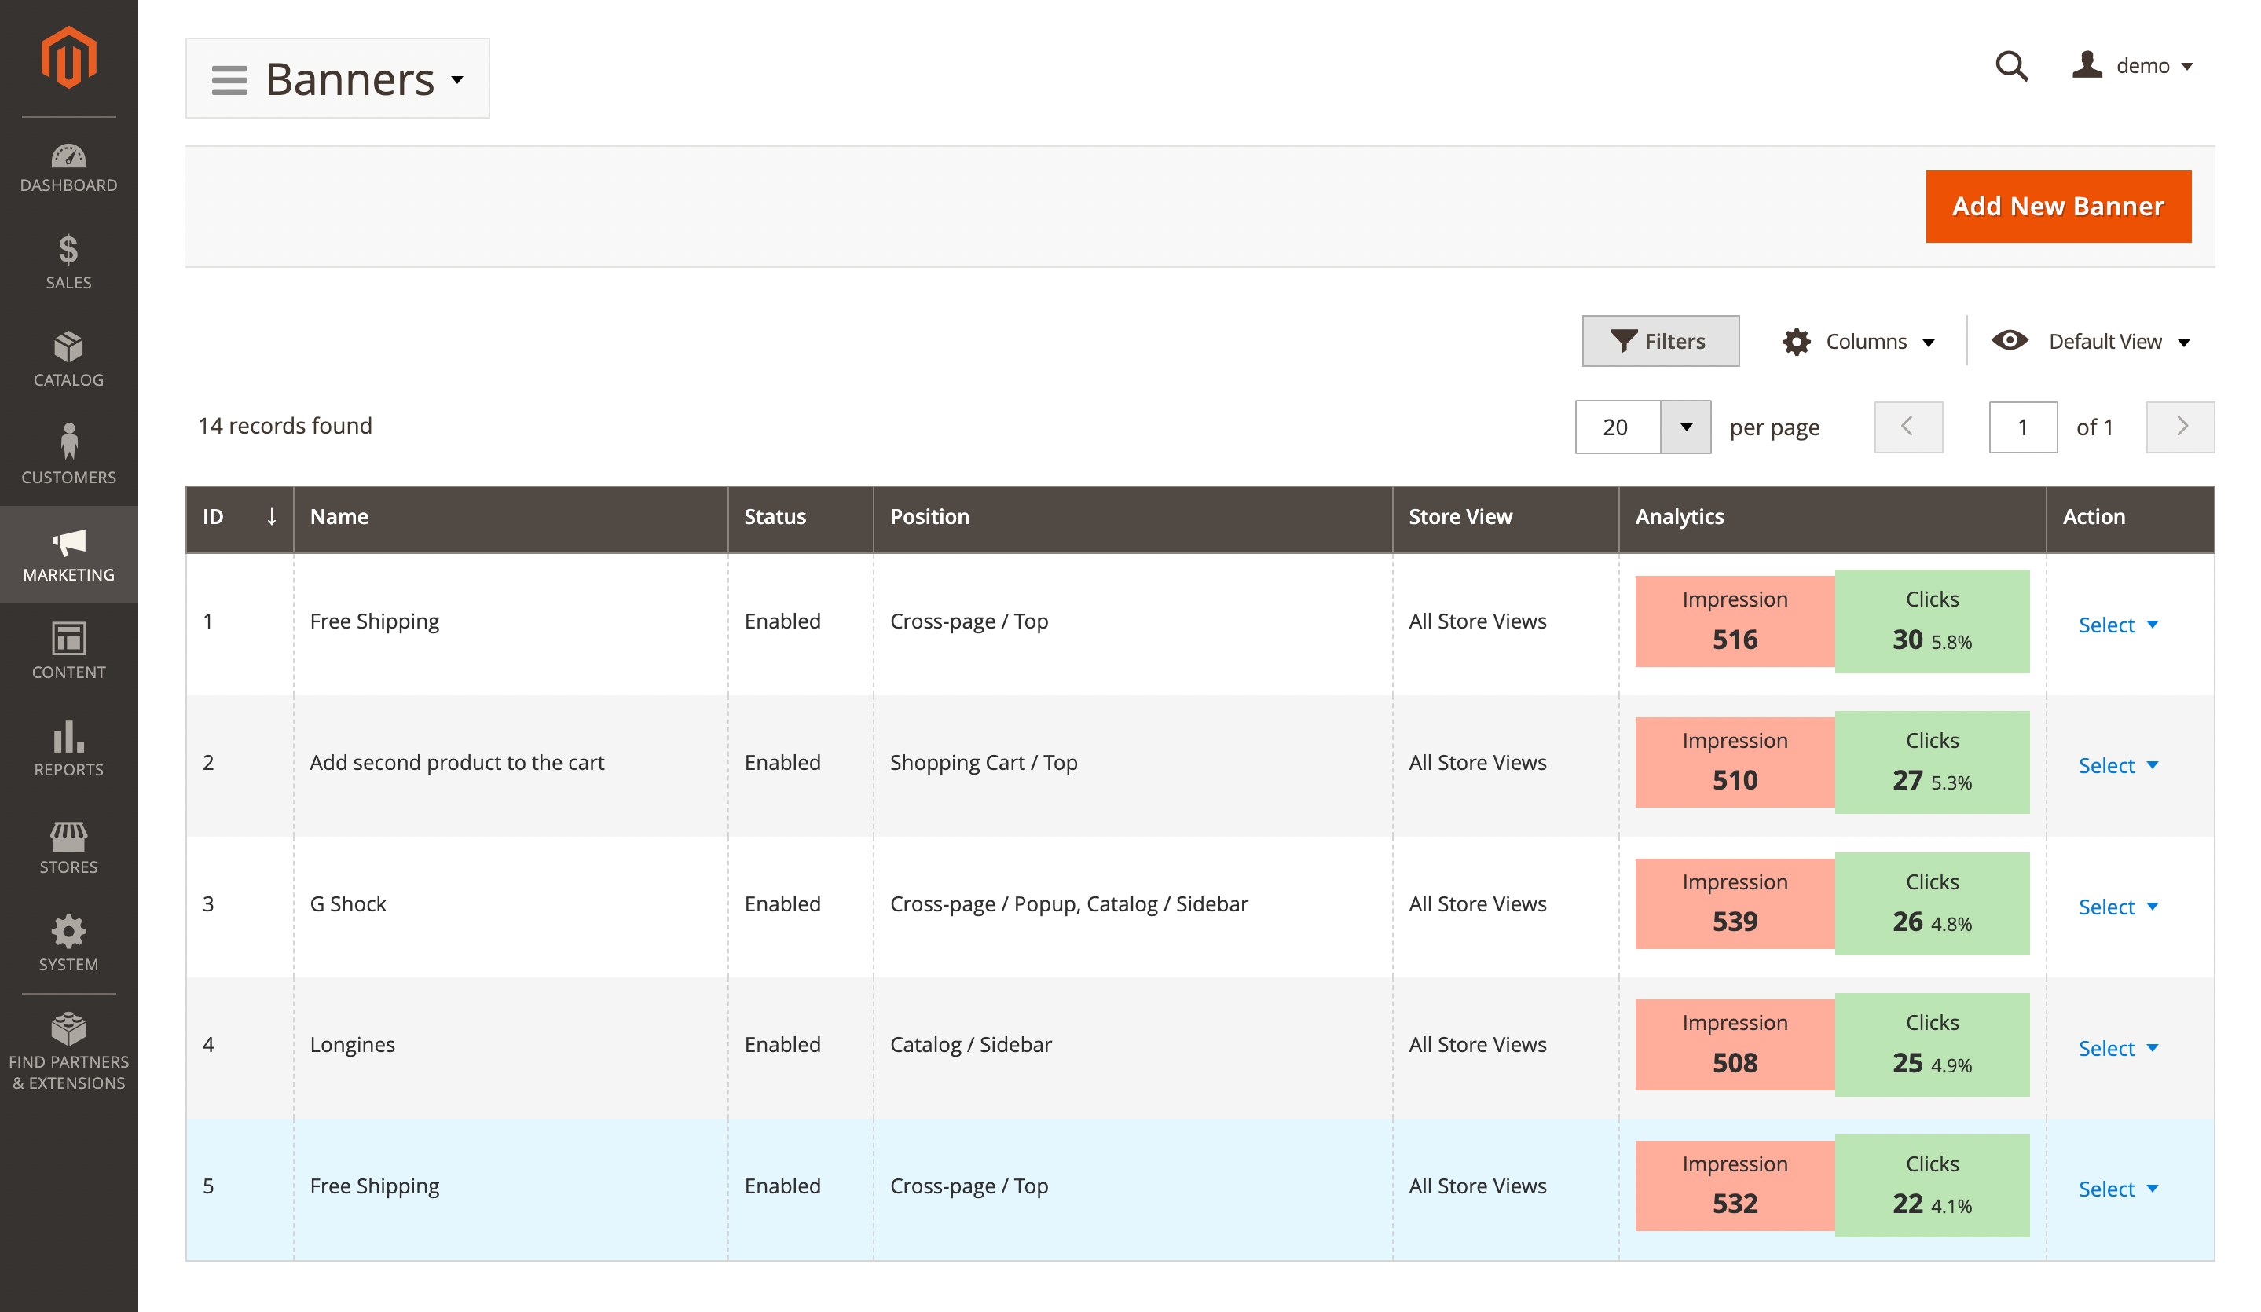Open the Columns settings control

coord(1859,341)
